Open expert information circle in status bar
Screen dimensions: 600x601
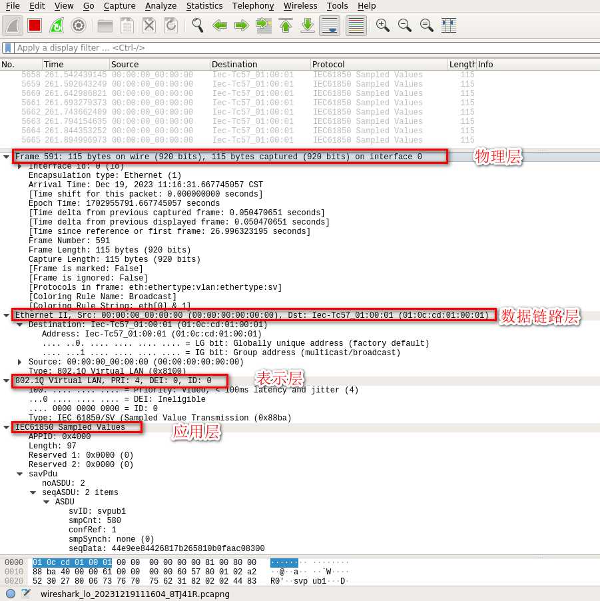[x=11, y=594]
